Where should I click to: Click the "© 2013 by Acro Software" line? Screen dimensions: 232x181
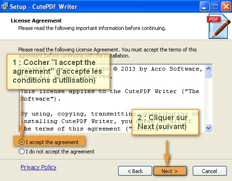pyautogui.click(x=158, y=69)
